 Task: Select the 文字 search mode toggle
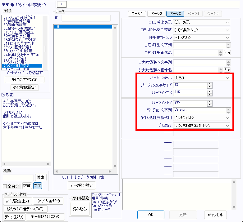pyautogui.click(x=37, y=186)
